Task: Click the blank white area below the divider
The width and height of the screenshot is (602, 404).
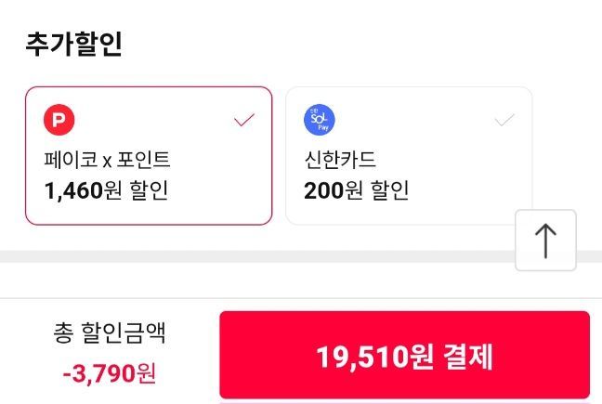Action: point(279,280)
